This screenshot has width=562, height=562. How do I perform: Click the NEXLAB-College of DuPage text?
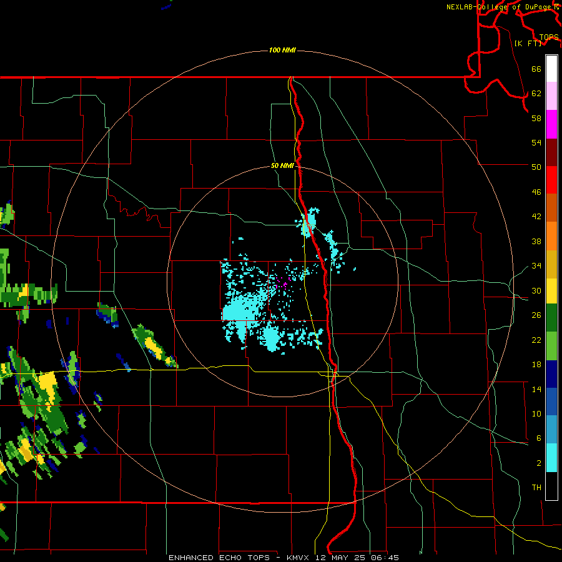(498, 7)
